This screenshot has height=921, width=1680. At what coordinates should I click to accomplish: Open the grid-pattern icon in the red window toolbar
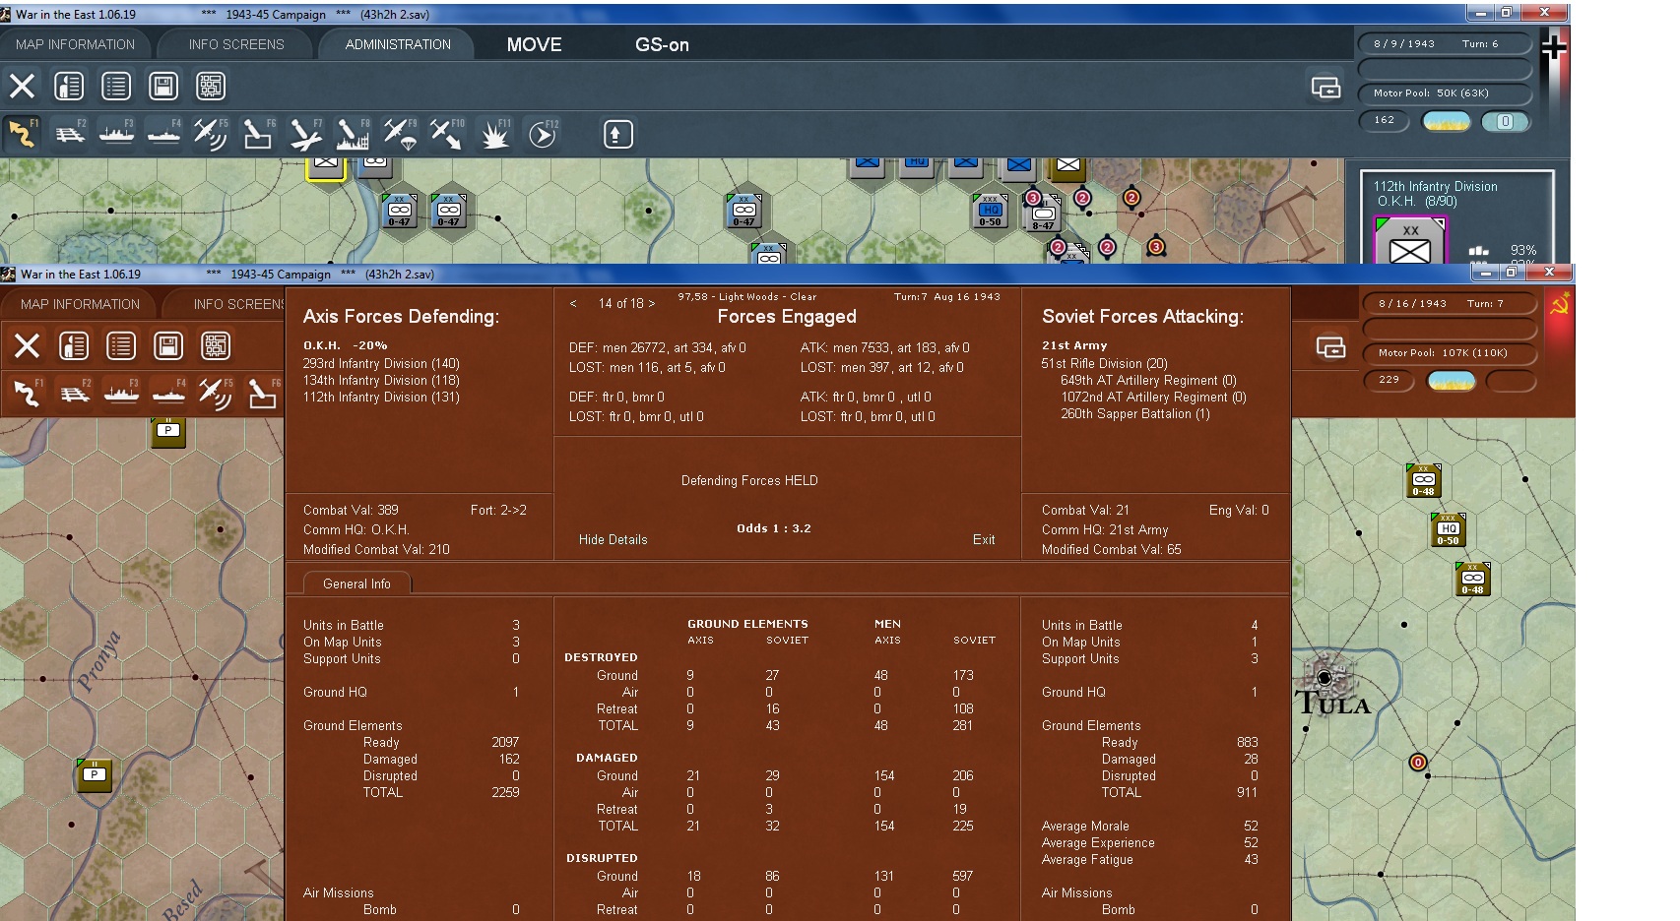(216, 346)
